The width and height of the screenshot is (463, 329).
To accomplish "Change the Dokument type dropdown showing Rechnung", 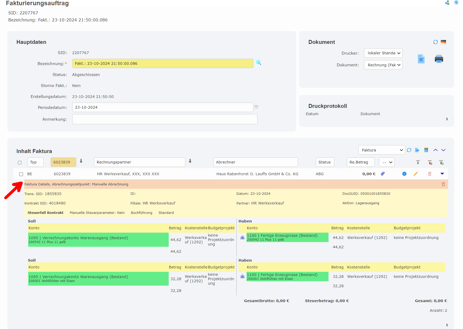I will pos(383,65).
